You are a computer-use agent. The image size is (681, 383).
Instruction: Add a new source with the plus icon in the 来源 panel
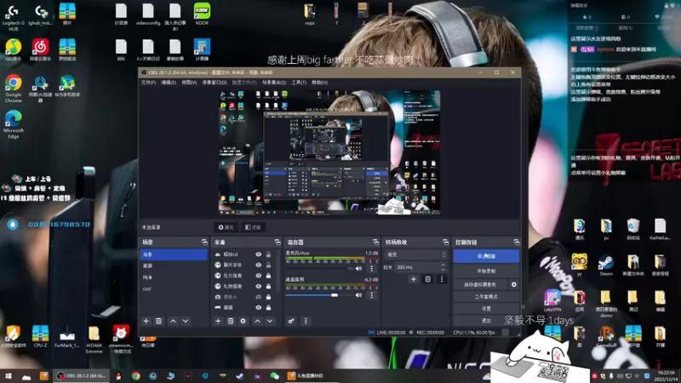tap(218, 321)
